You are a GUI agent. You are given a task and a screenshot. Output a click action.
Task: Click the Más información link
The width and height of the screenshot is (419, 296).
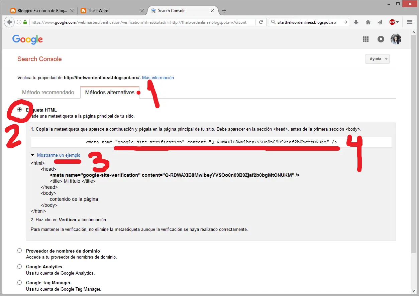[x=158, y=78]
